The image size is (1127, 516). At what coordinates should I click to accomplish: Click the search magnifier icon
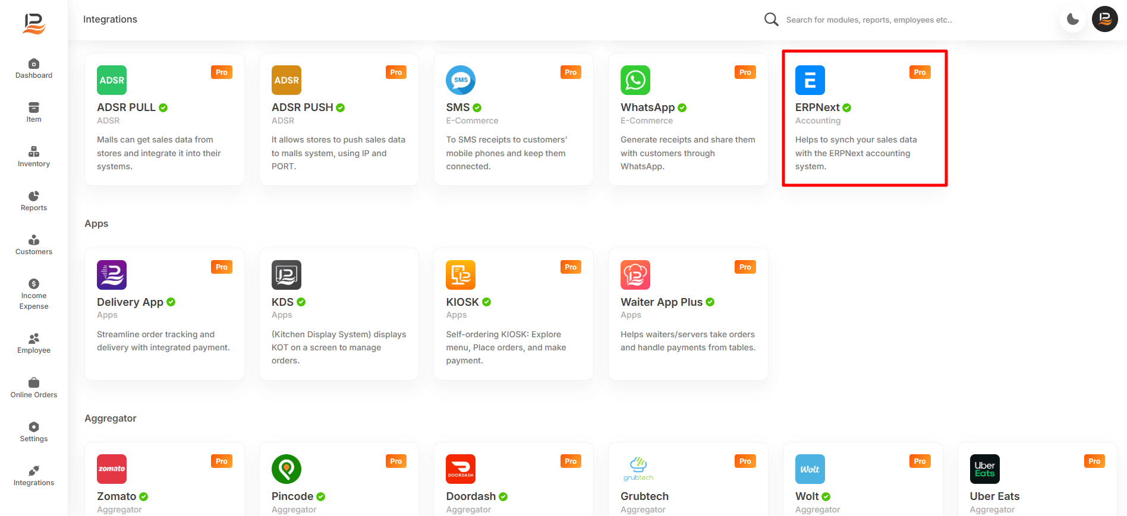(771, 20)
